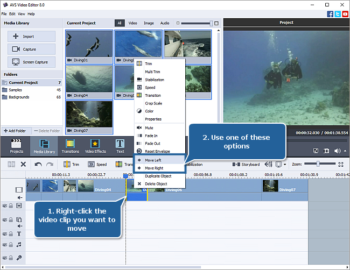Toggle fullscreen preview icon
The width and height of the screenshot is (350, 270).
click(316, 151)
